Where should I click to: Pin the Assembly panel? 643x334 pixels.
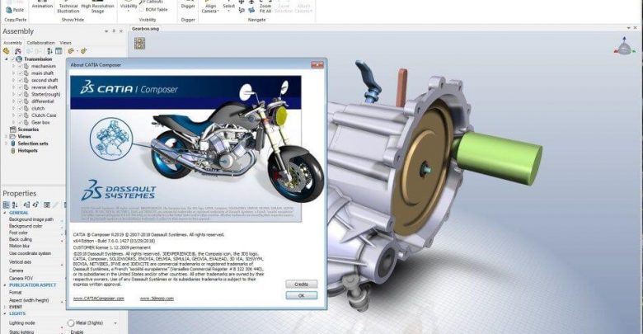(114, 31)
